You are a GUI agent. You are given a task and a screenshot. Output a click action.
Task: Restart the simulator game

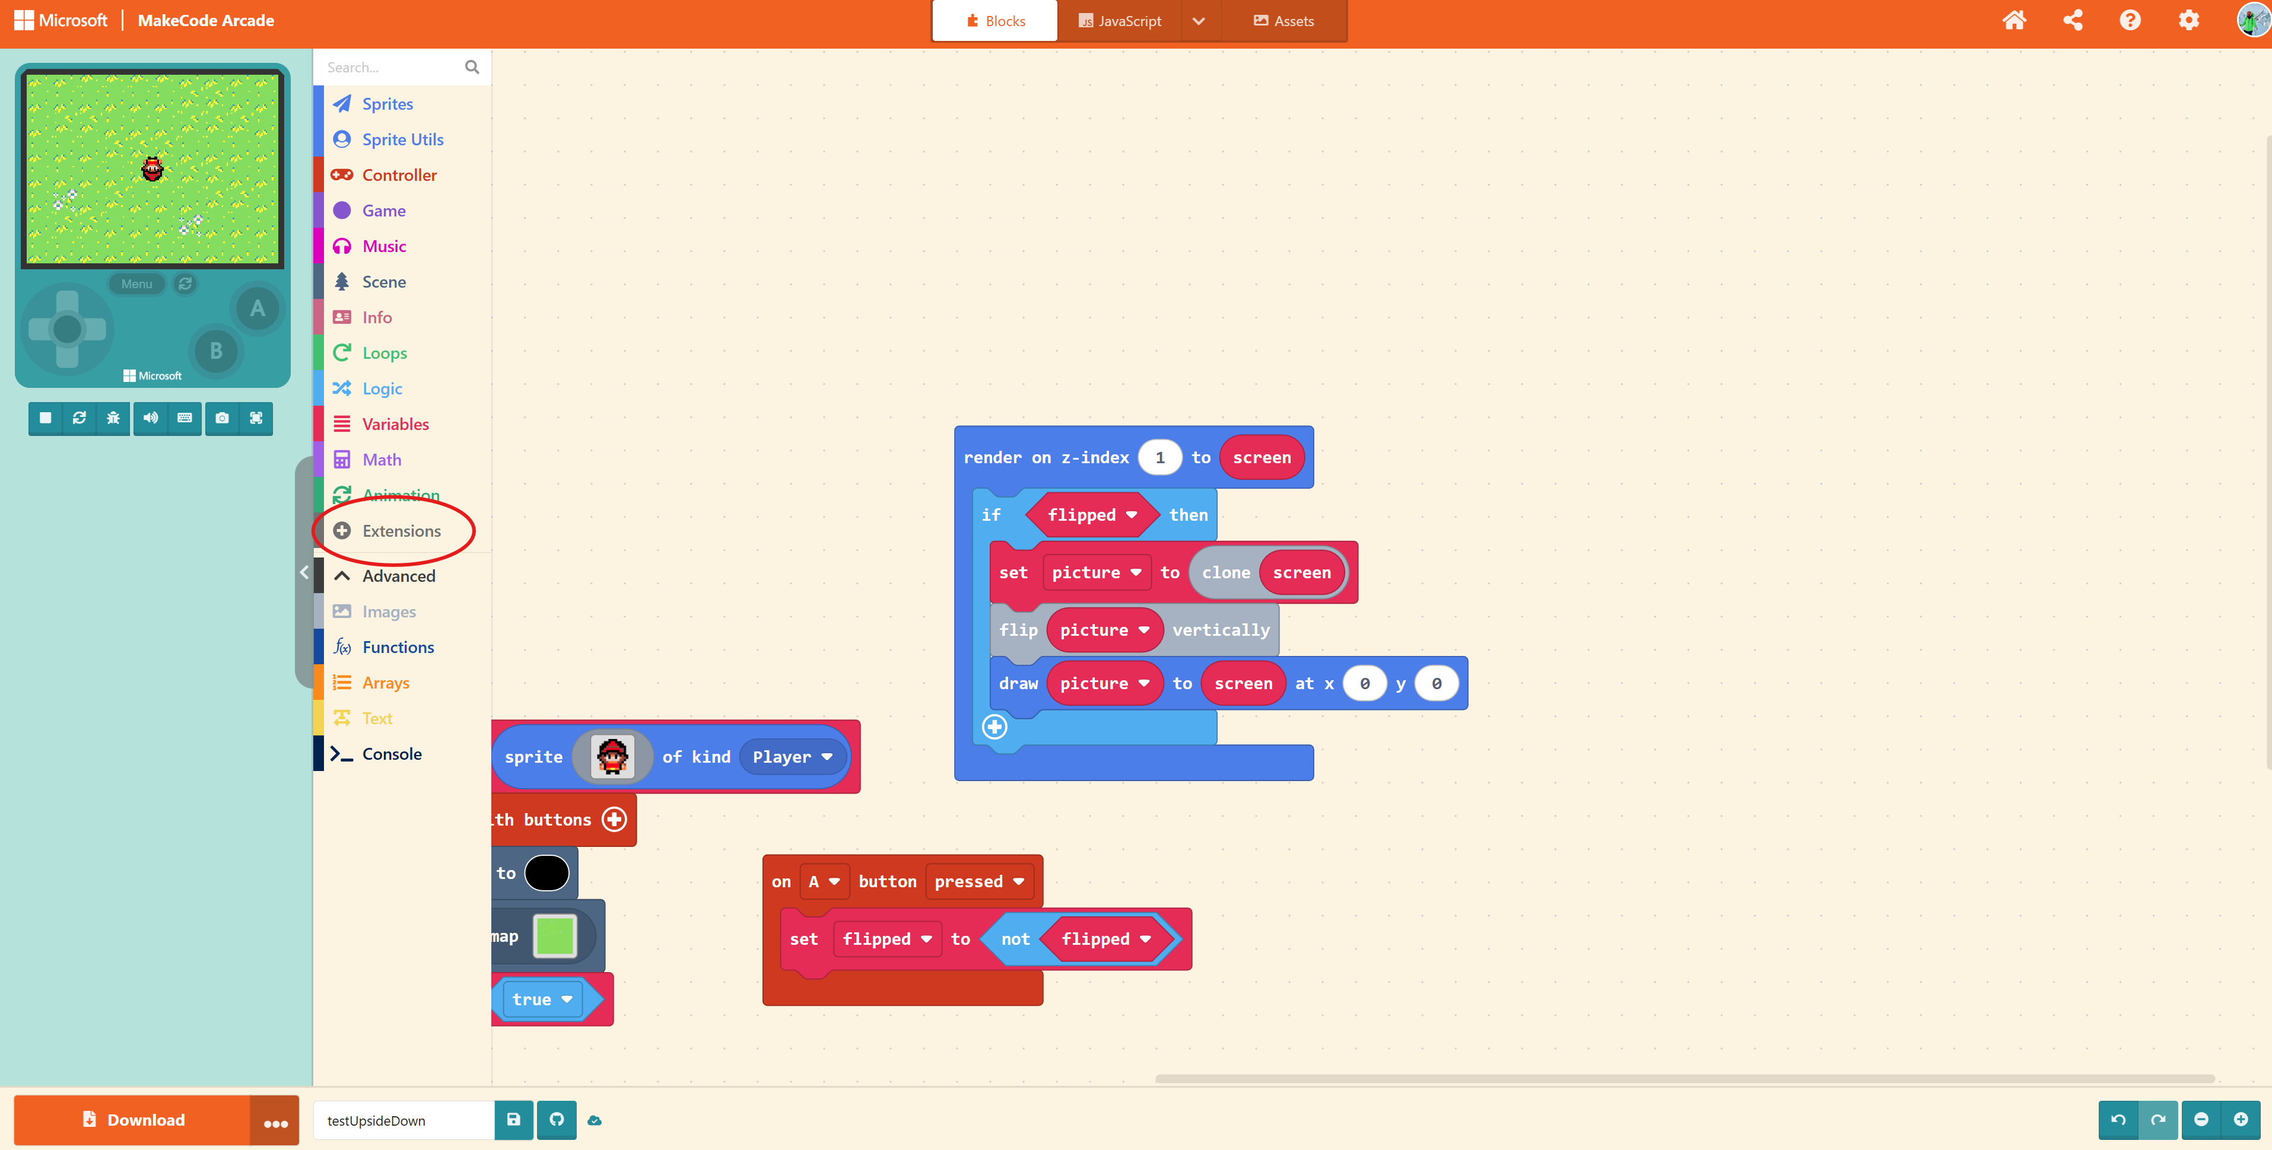(x=80, y=418)
